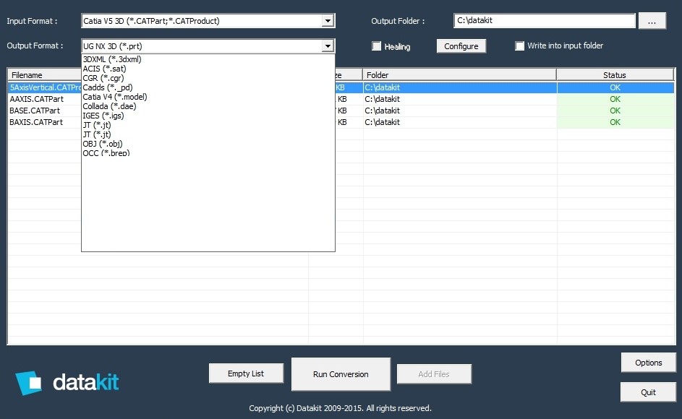This screenshot has height=419, width=682.
Task: Choose 3DXML (*.3dxml) from the format list
Action: (208, 59)
